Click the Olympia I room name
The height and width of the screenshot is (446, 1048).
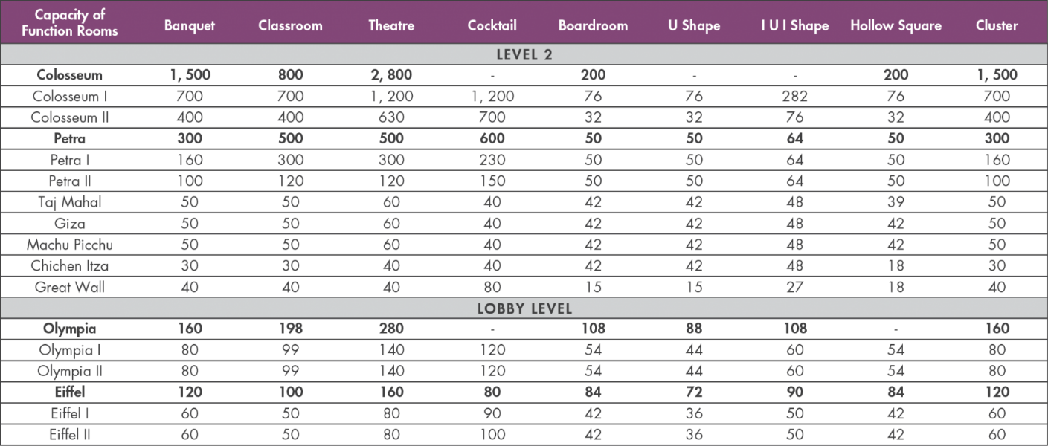[70, 350]
